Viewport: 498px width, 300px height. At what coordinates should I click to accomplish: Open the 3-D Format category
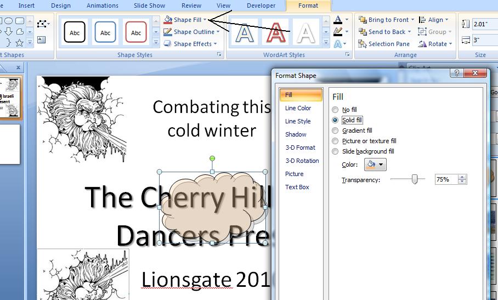pyautogui.click(x=300, y=148)
